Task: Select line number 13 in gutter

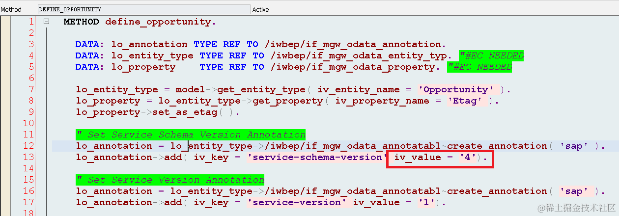Action: (28, 157)
